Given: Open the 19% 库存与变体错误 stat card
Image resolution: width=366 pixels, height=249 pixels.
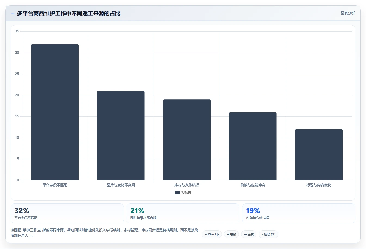Looking at the screenshot, I should point(299,213).
